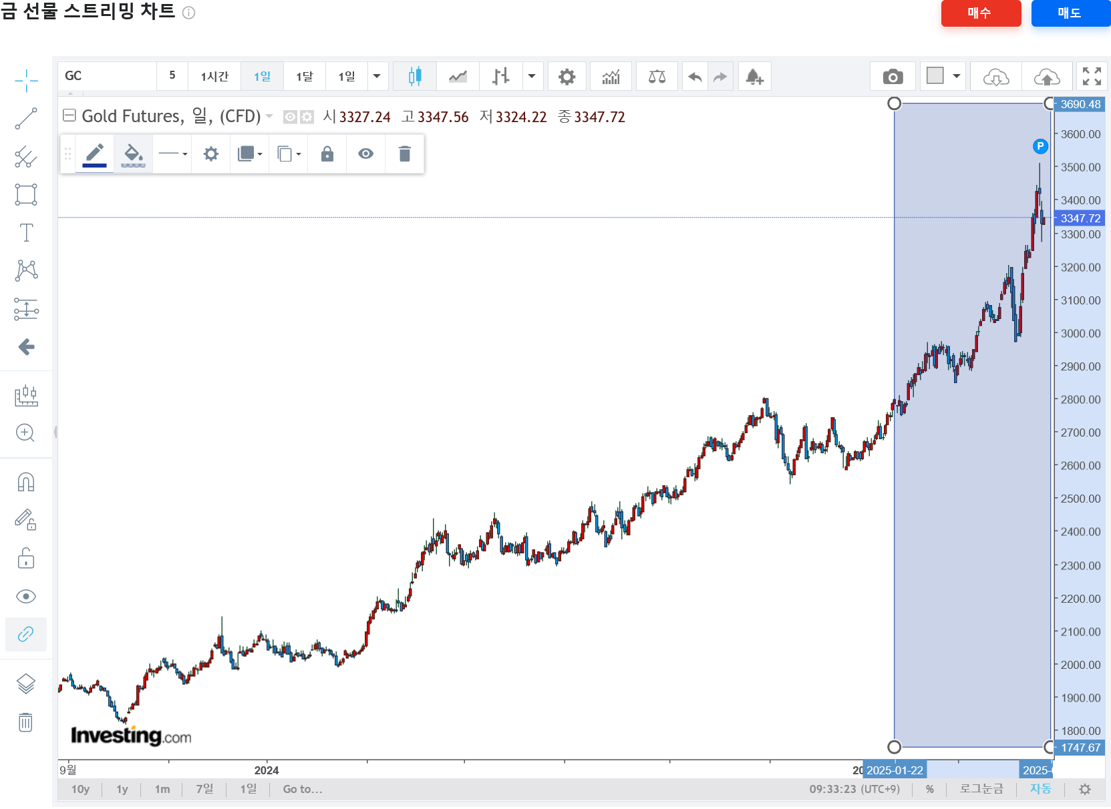Viewport: 1111px width, 809px height.
Task: Open the indicators chart icon
Action: pos(611,77)
